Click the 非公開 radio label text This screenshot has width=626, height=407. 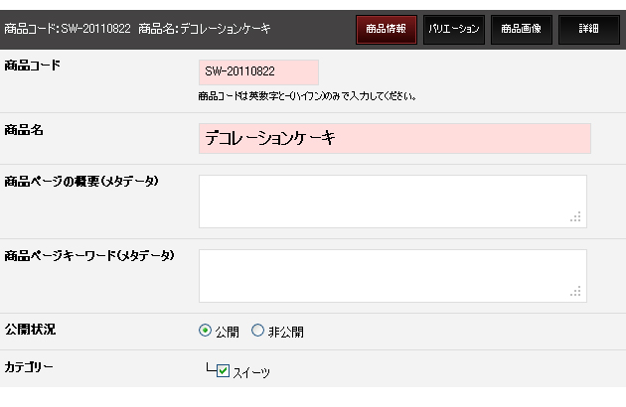pyautogui.click(x=286, y=332)
